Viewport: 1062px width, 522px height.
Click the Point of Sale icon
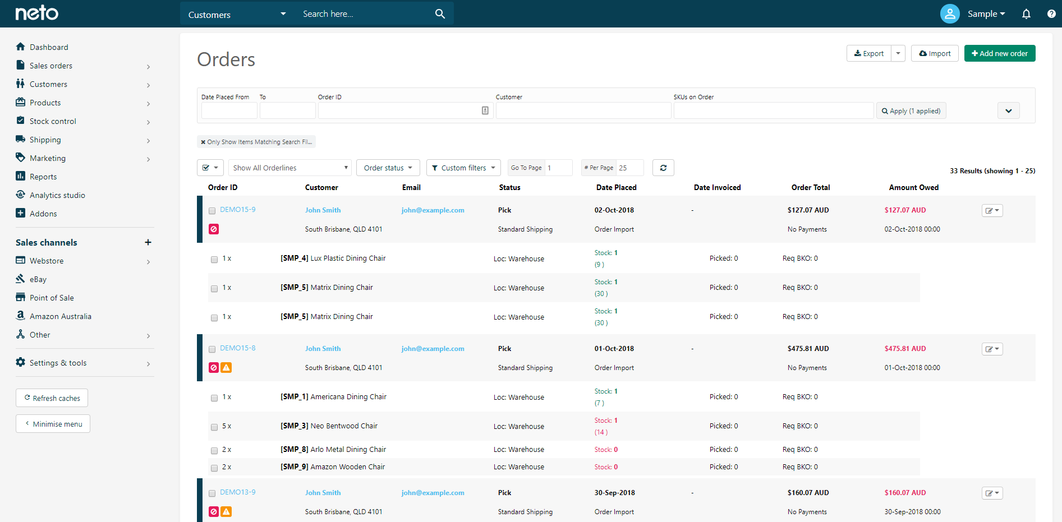[21, 297]
